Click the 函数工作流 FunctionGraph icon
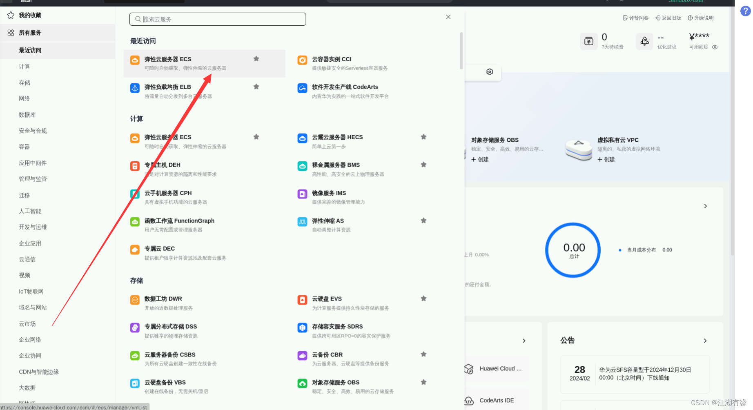Screen dimensions: 753x410 [x=135, y=222]
